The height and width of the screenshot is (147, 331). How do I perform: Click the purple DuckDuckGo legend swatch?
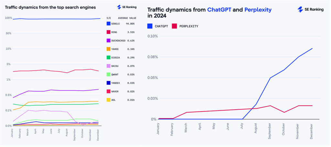click(x=109, y=40)
